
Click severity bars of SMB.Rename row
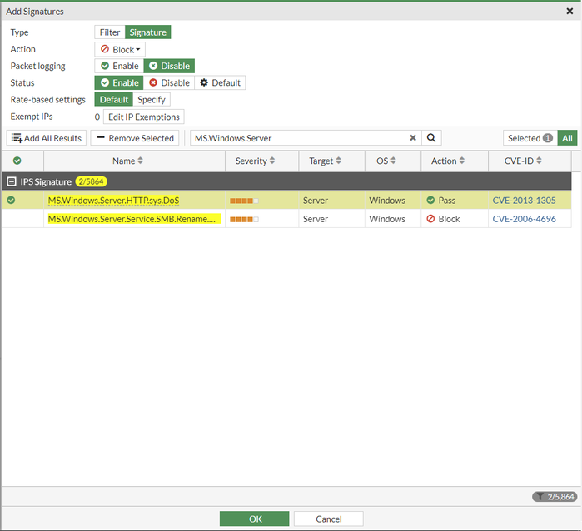click(244, 219)
